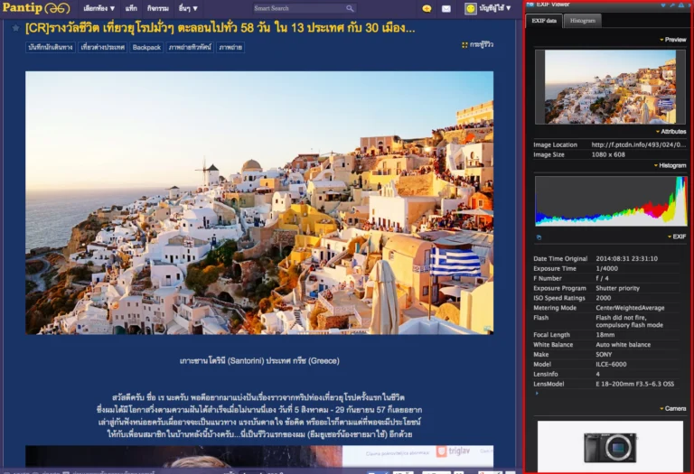
Task: Collapse the Preview section
Action: tap(672, 40)
